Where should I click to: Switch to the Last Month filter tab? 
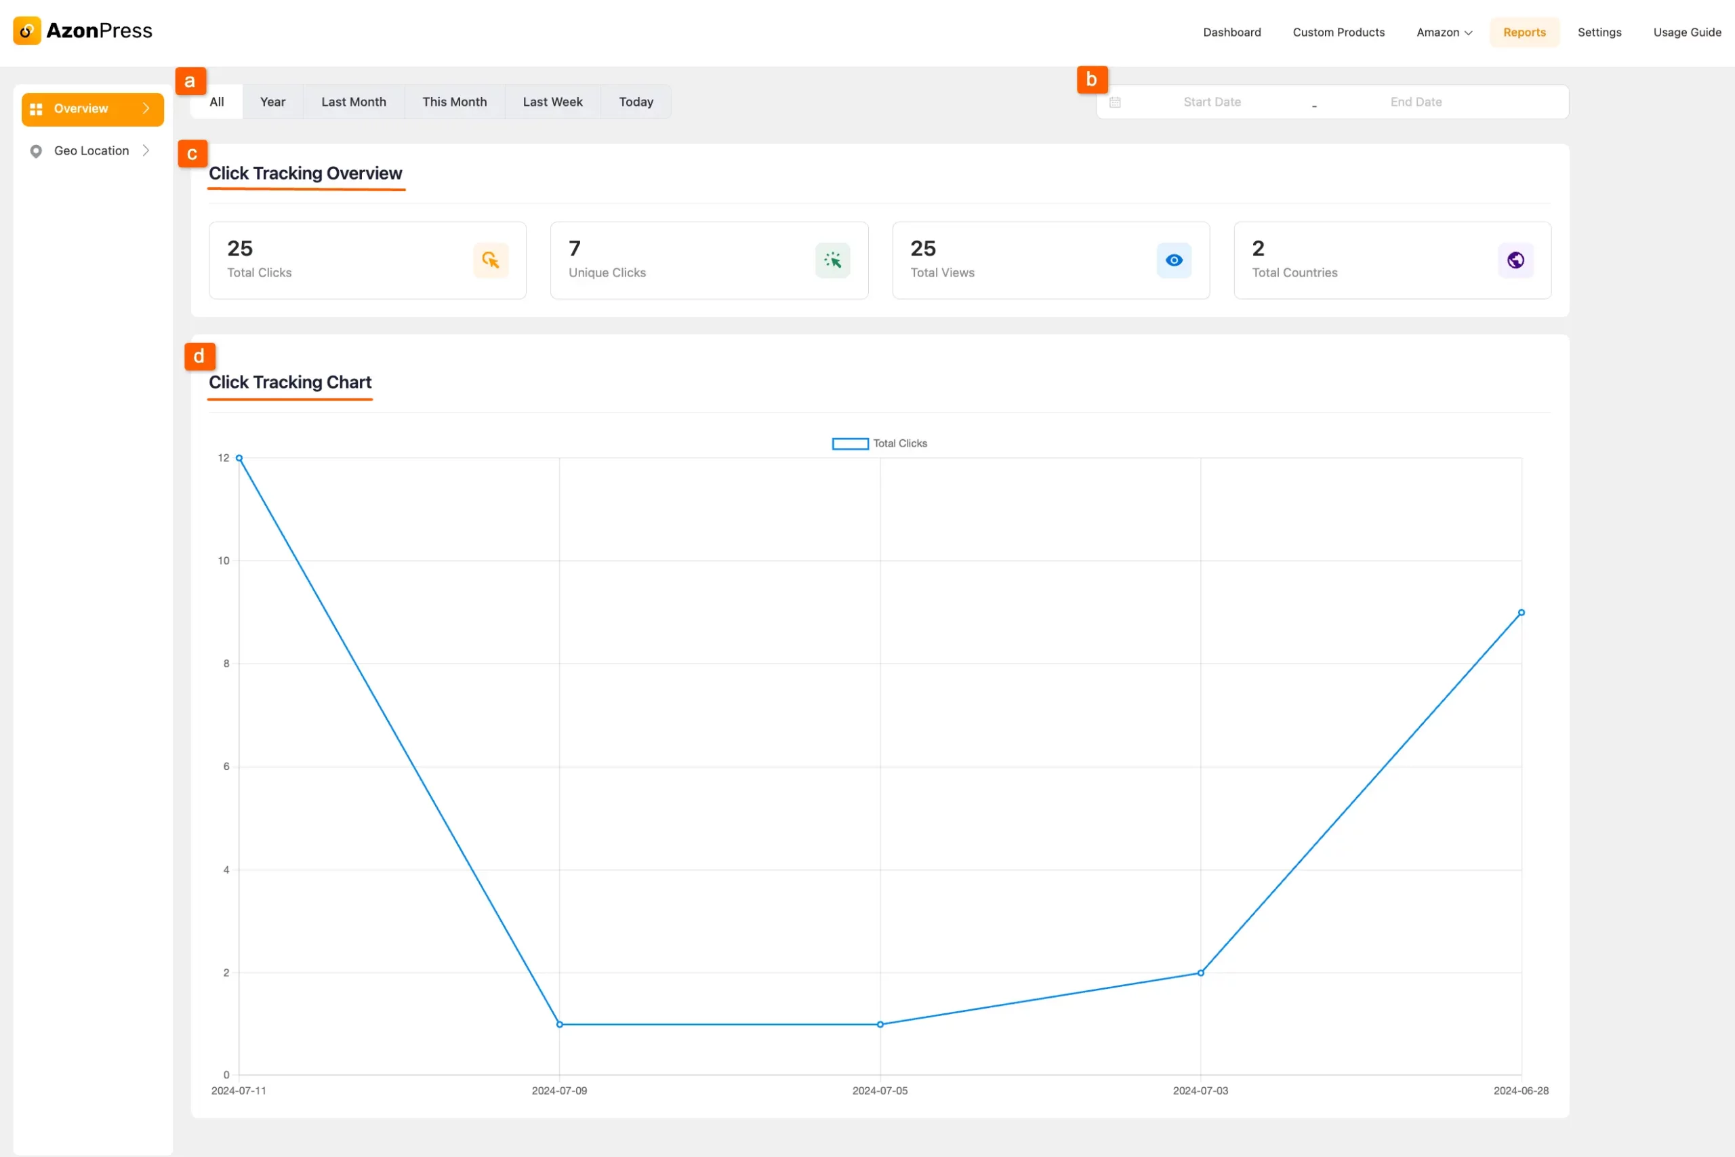[x=353, y=102]
